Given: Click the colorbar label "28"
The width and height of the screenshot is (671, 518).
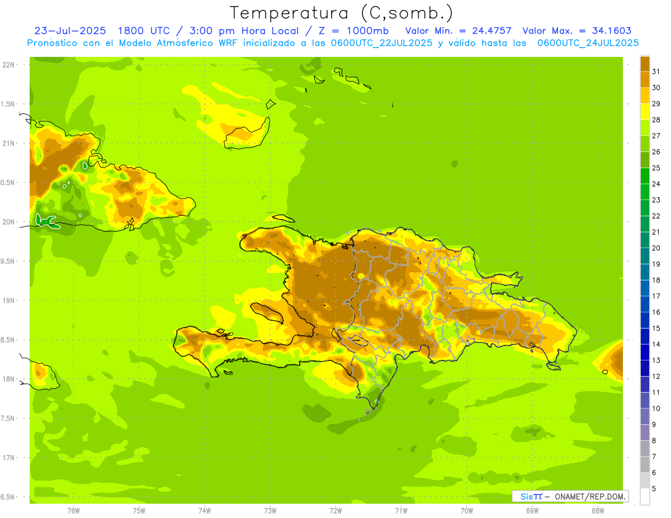Looking at the screenshot, I should pyautogui.click(x=656, y=120).
